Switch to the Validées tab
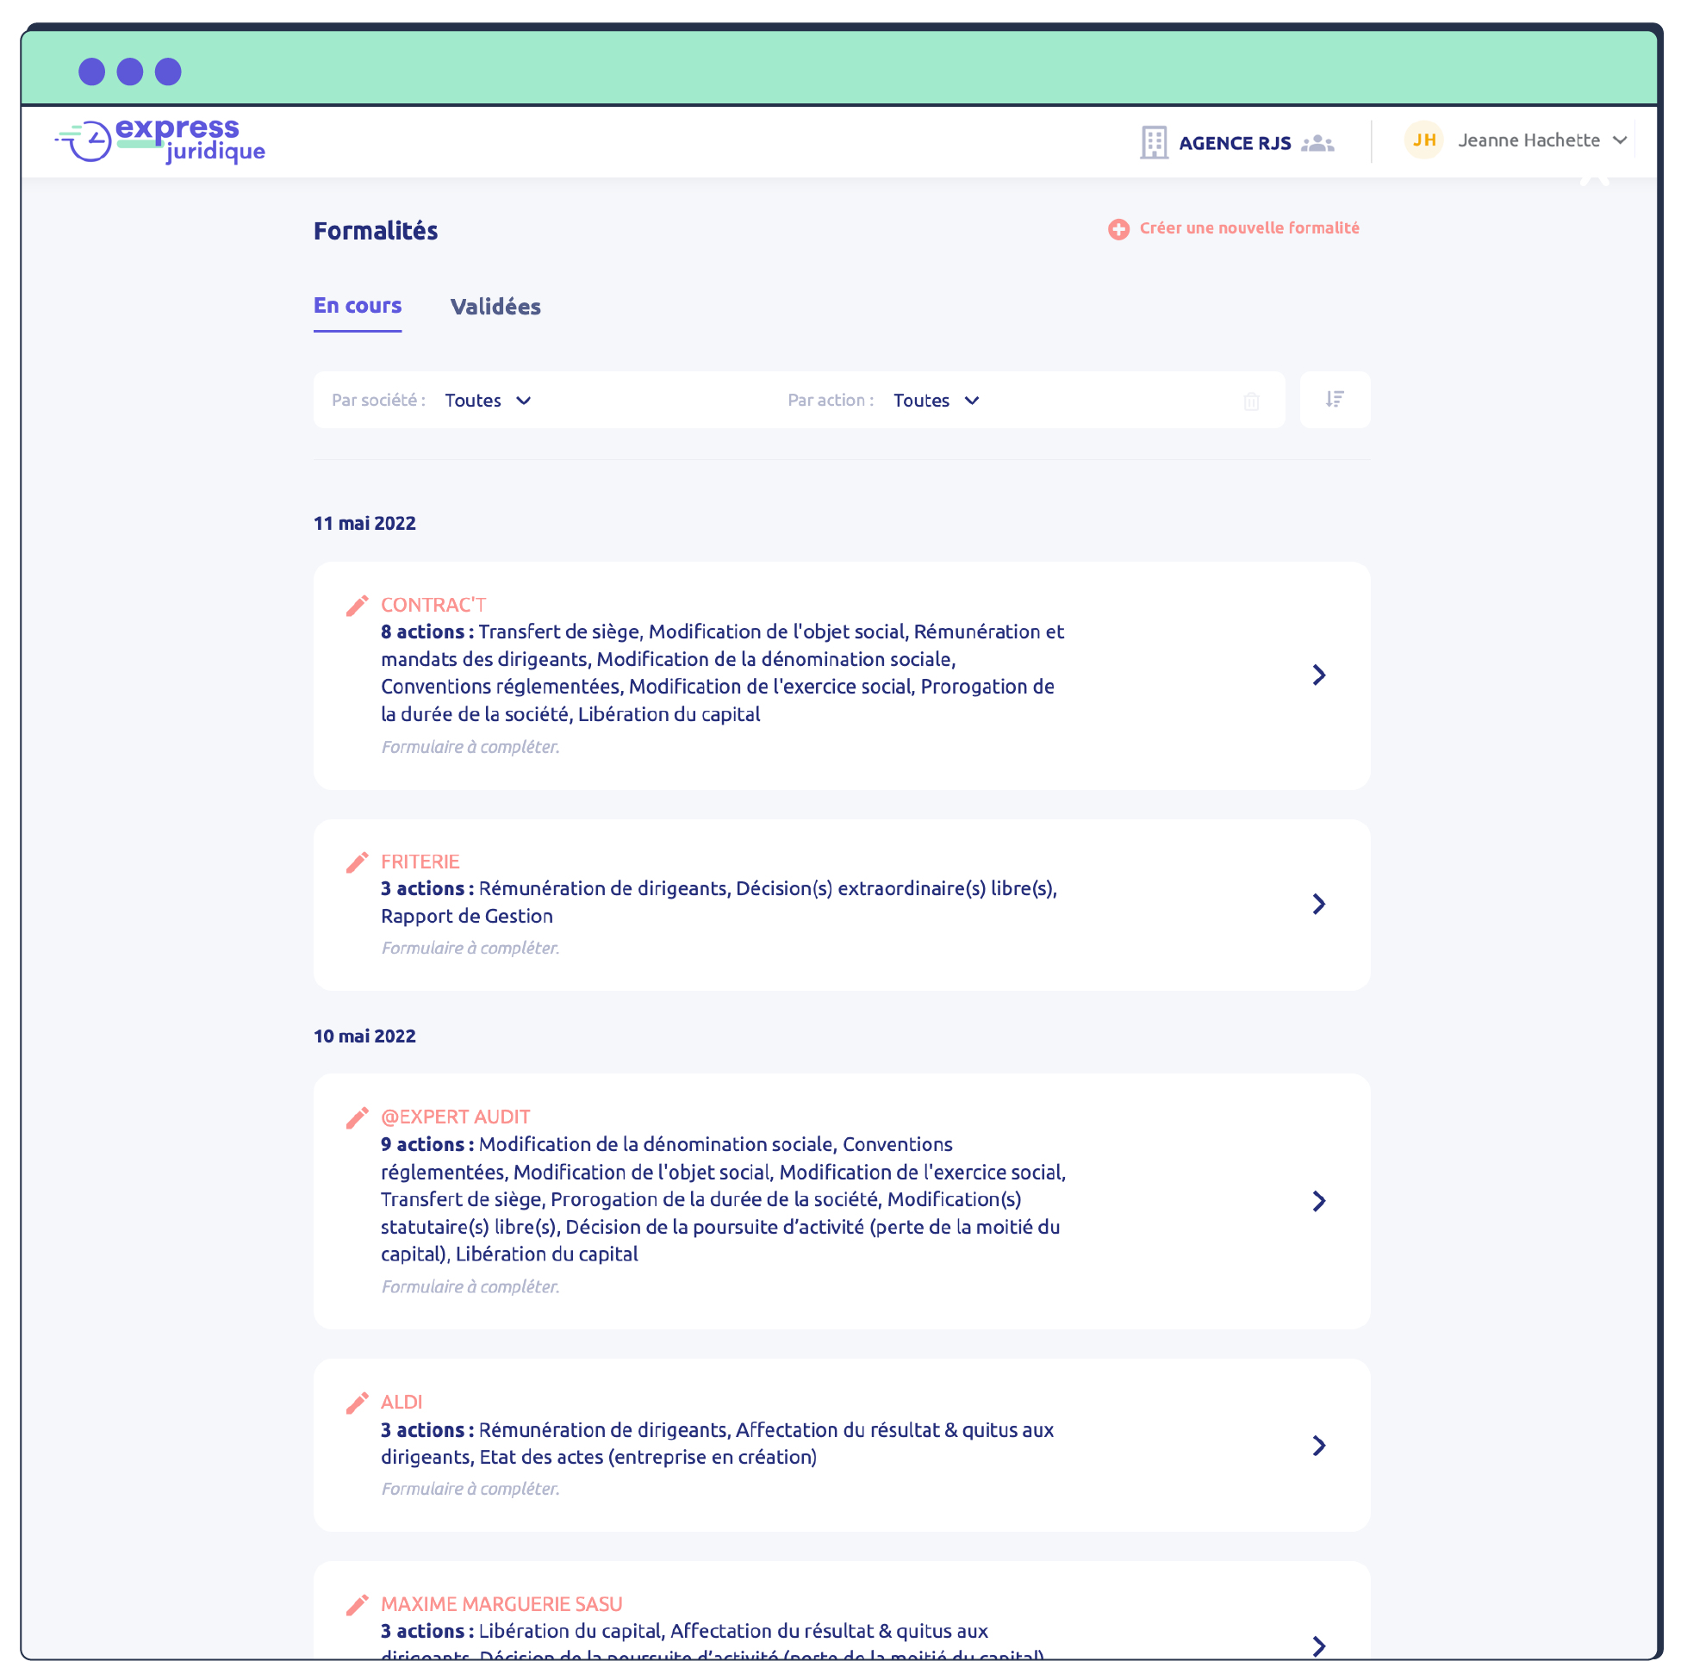 point(495,307)
